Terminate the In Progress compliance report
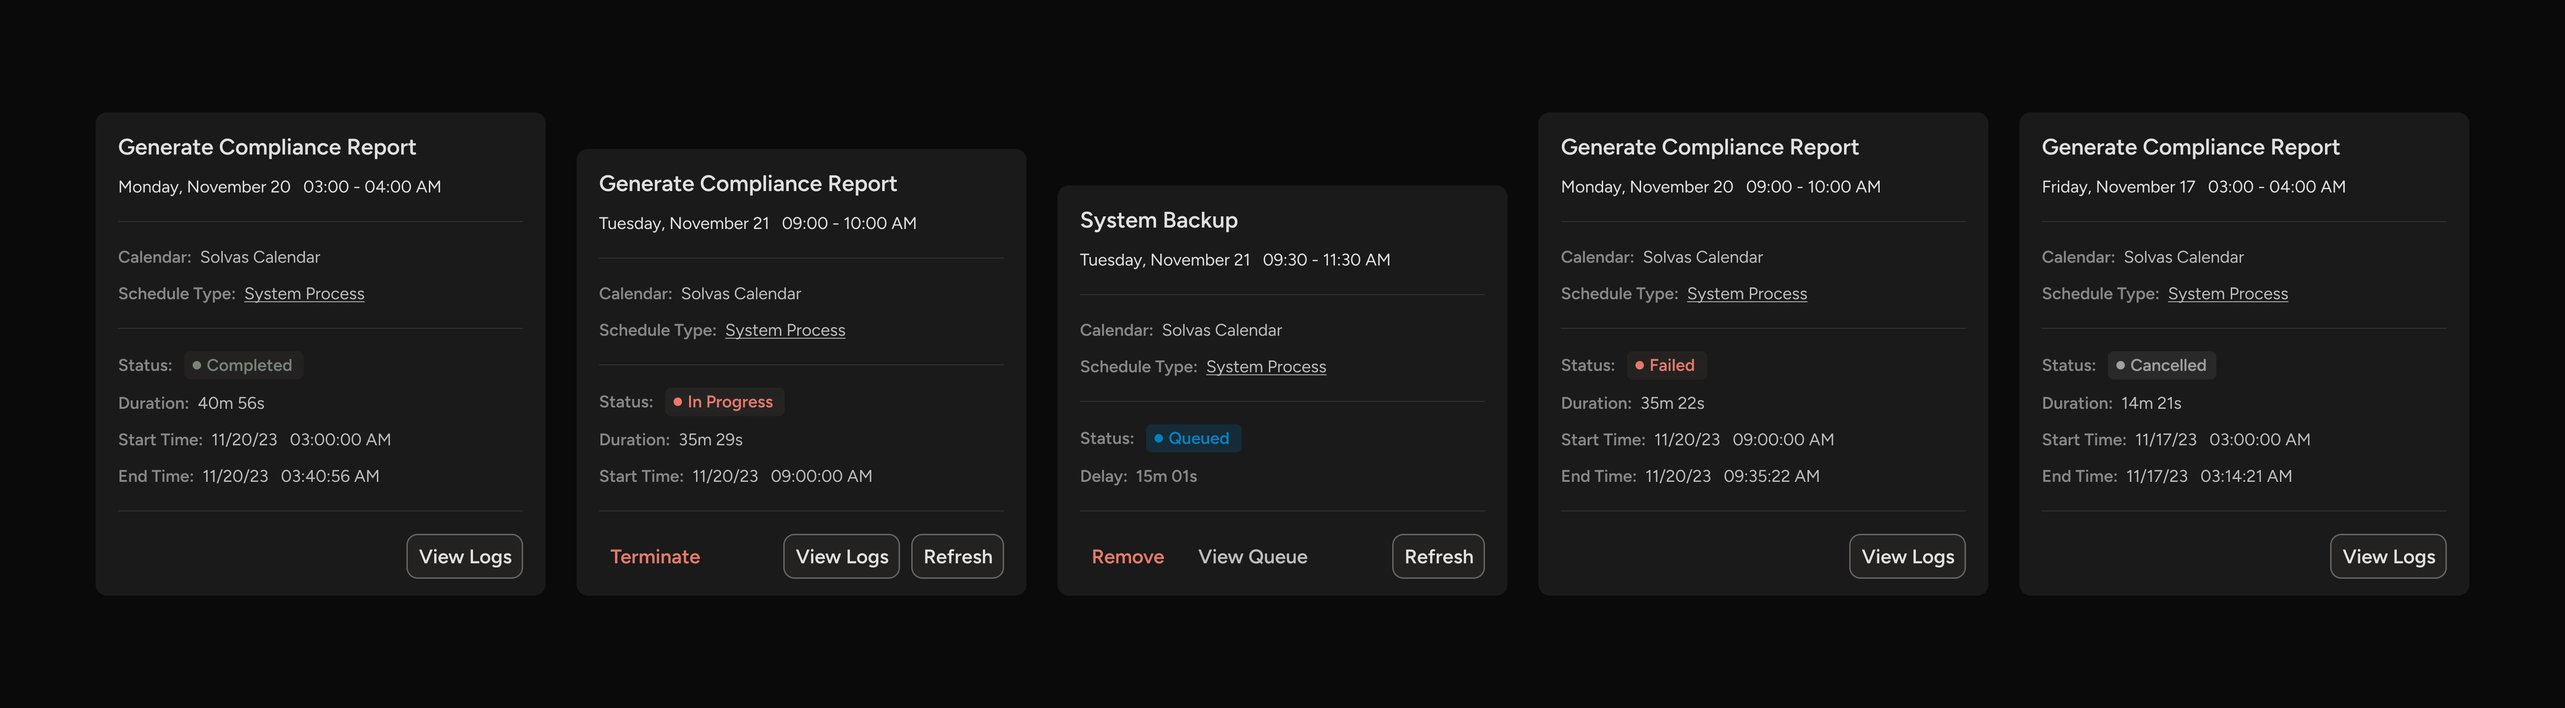Viewport: 2565px width, 708px height. 654,556
